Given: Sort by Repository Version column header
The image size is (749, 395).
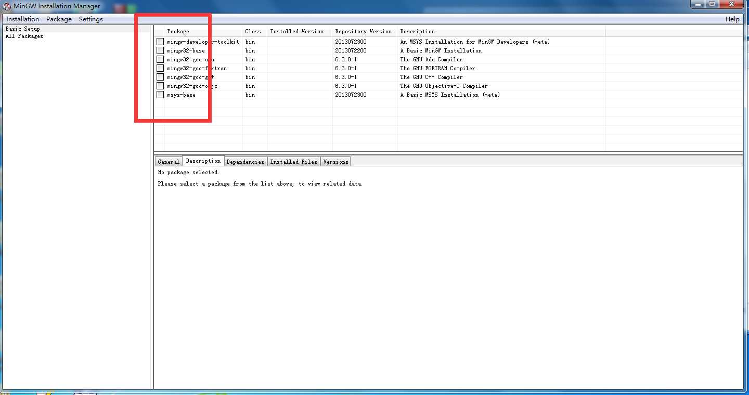Looking at the screenshot, I should coord(365,31).
